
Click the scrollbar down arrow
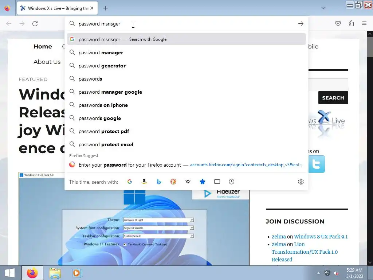pos(370,262)
